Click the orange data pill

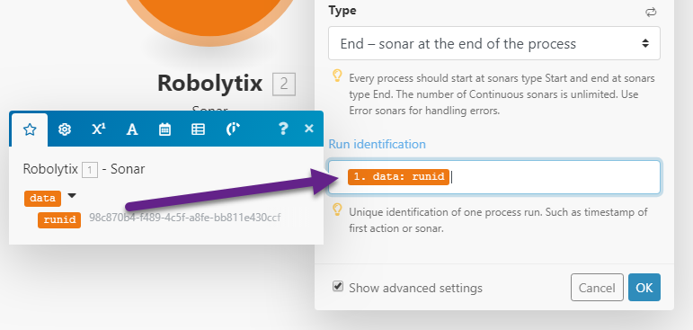point(42,198)
